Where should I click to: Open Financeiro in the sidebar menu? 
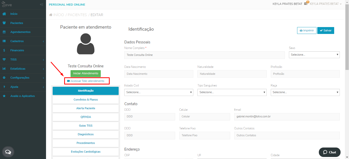point(17,50)
